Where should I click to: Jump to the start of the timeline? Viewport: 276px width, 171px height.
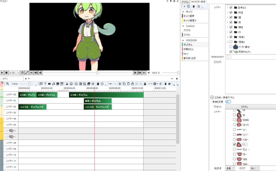[31, 73]
